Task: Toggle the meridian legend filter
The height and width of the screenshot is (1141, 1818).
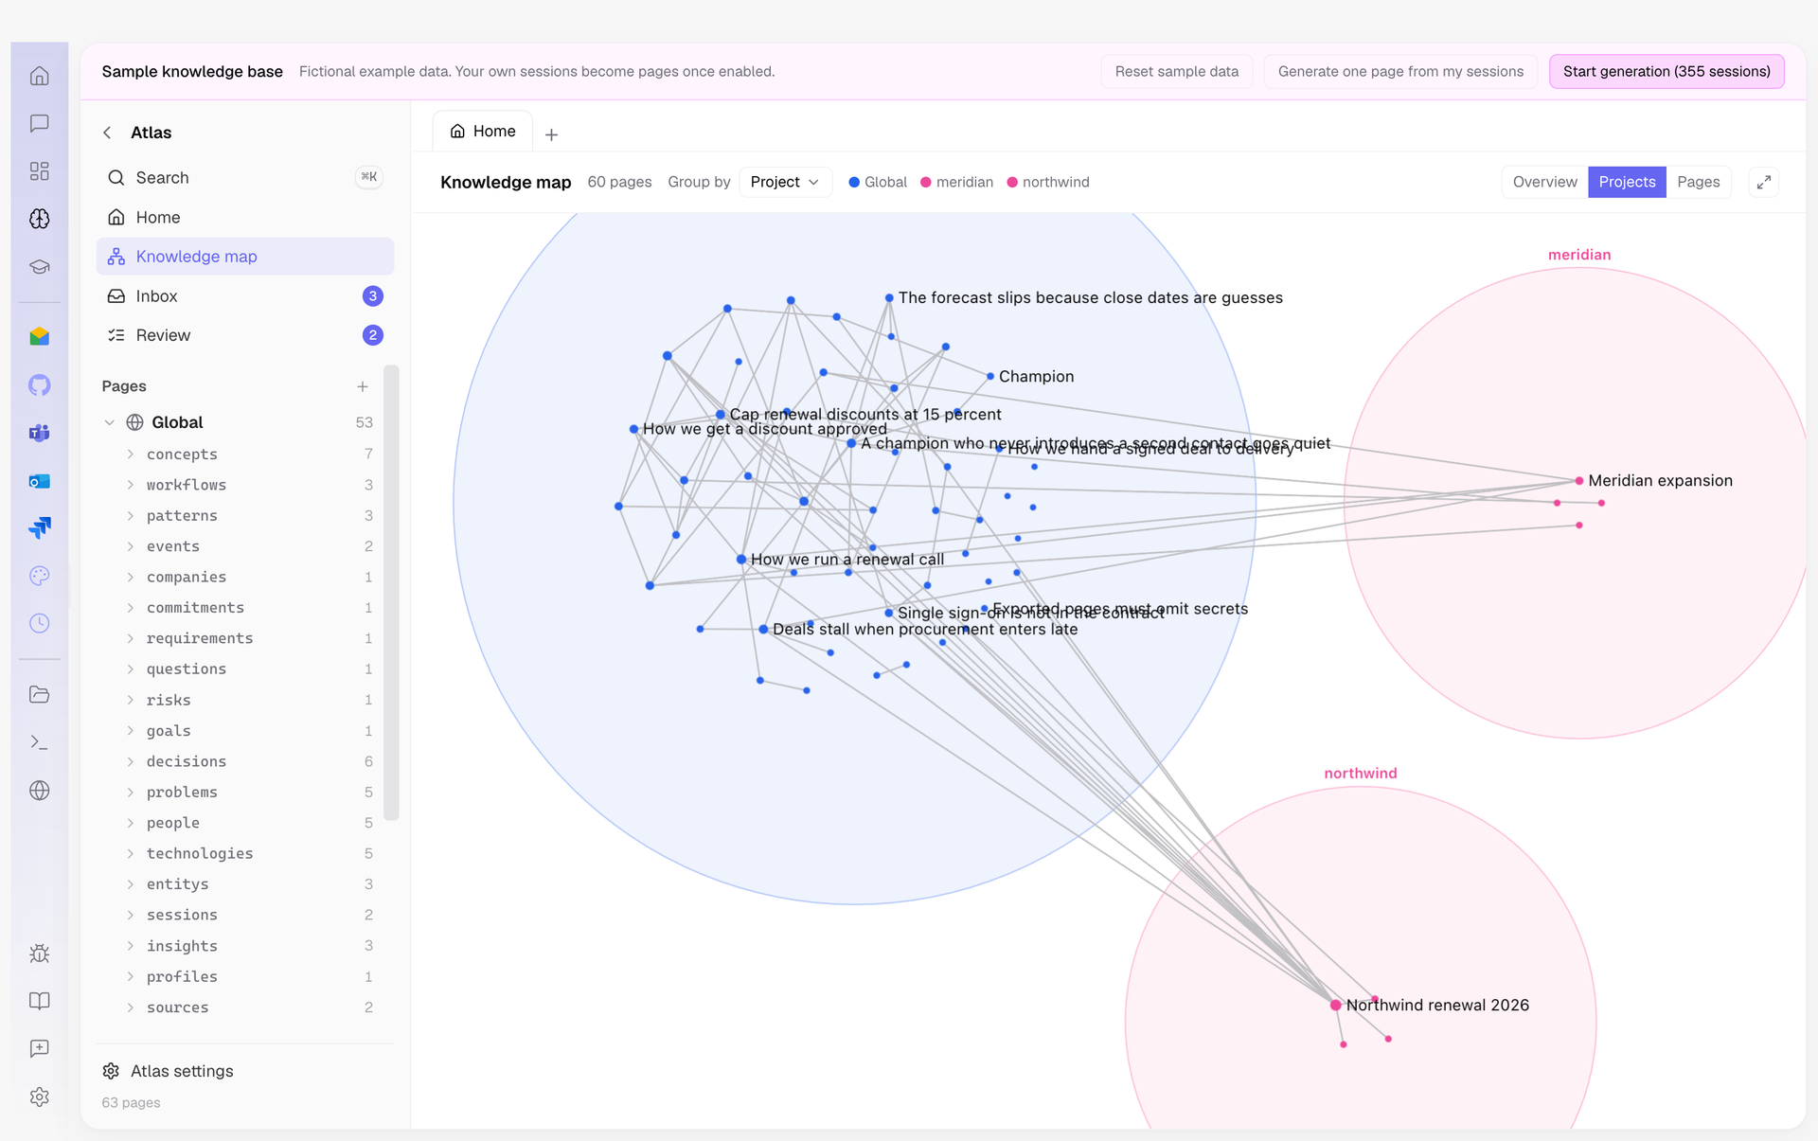Action: coord(956,182)
